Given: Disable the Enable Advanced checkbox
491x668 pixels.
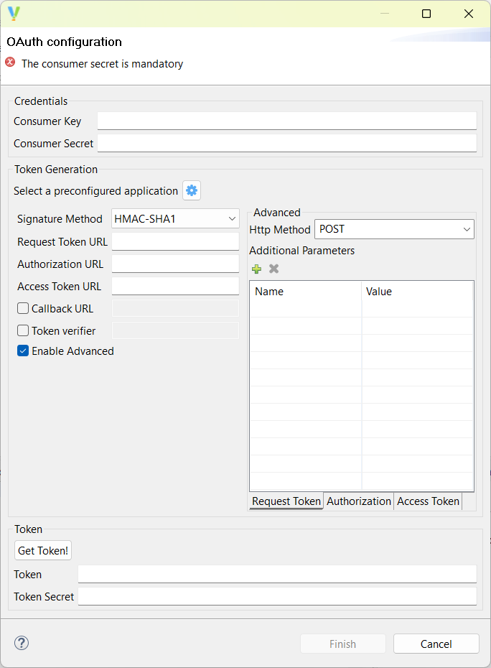Looking at the screenshot, I should 22,351.
